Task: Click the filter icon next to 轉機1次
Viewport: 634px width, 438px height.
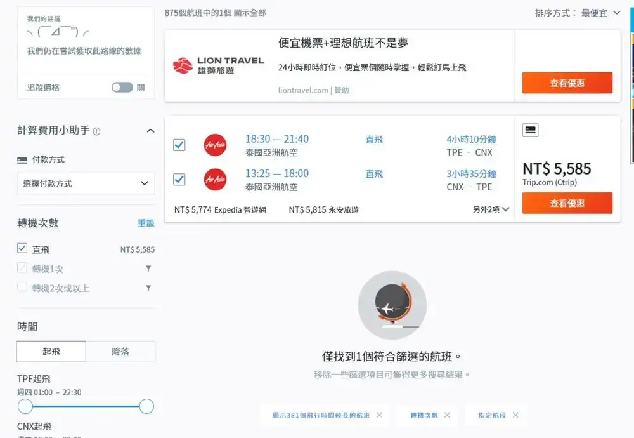Action: tap(148, 269)
